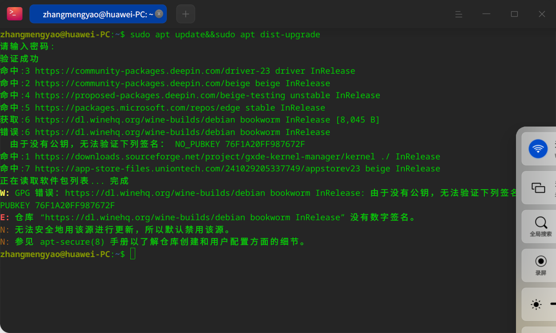
Task: Minimize the terminal window
Action: point(487,14)
